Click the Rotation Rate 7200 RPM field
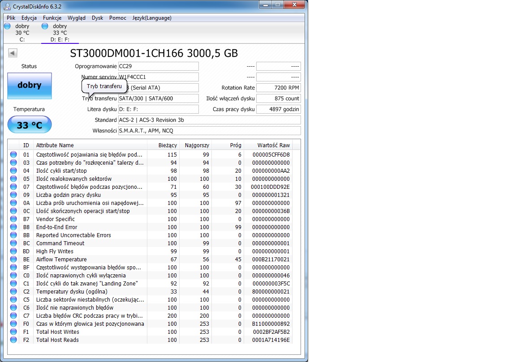 point(279,88)
